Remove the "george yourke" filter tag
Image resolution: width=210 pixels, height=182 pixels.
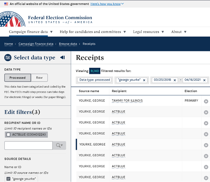point(144,80)
